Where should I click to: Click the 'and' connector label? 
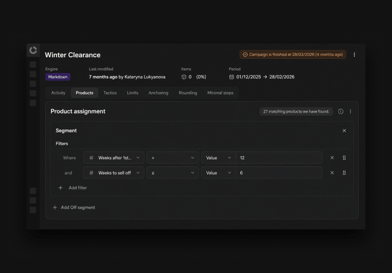(68, 173)
